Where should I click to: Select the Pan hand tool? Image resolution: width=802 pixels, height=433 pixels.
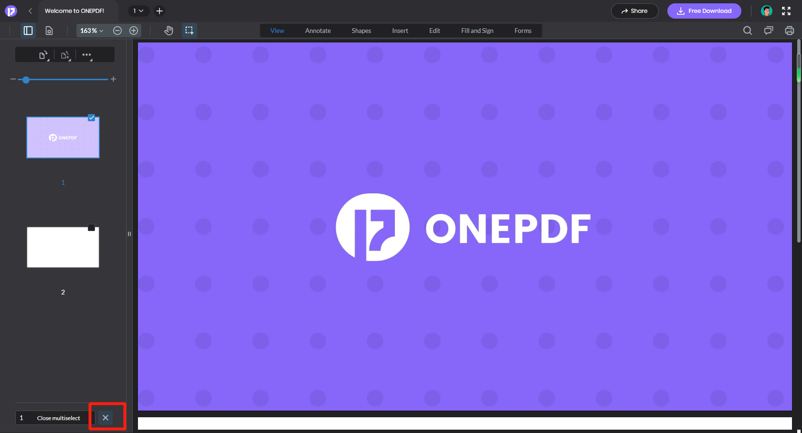tap(169, 31)
